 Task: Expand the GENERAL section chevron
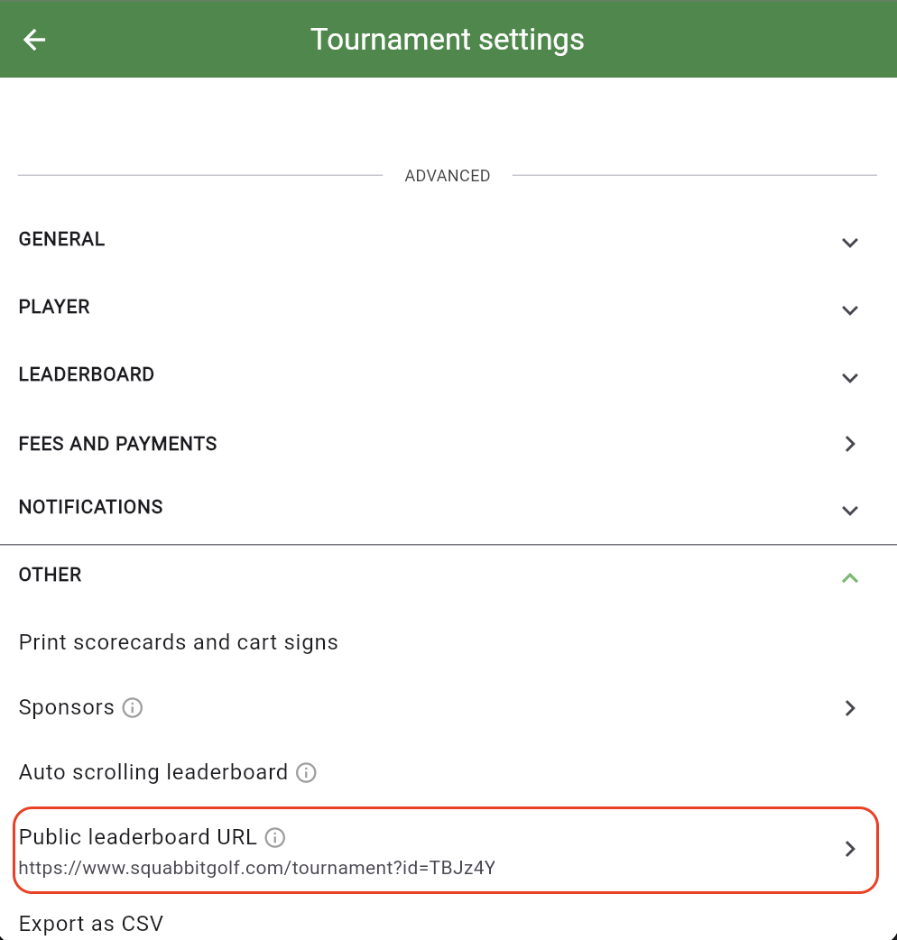(849, 242)
